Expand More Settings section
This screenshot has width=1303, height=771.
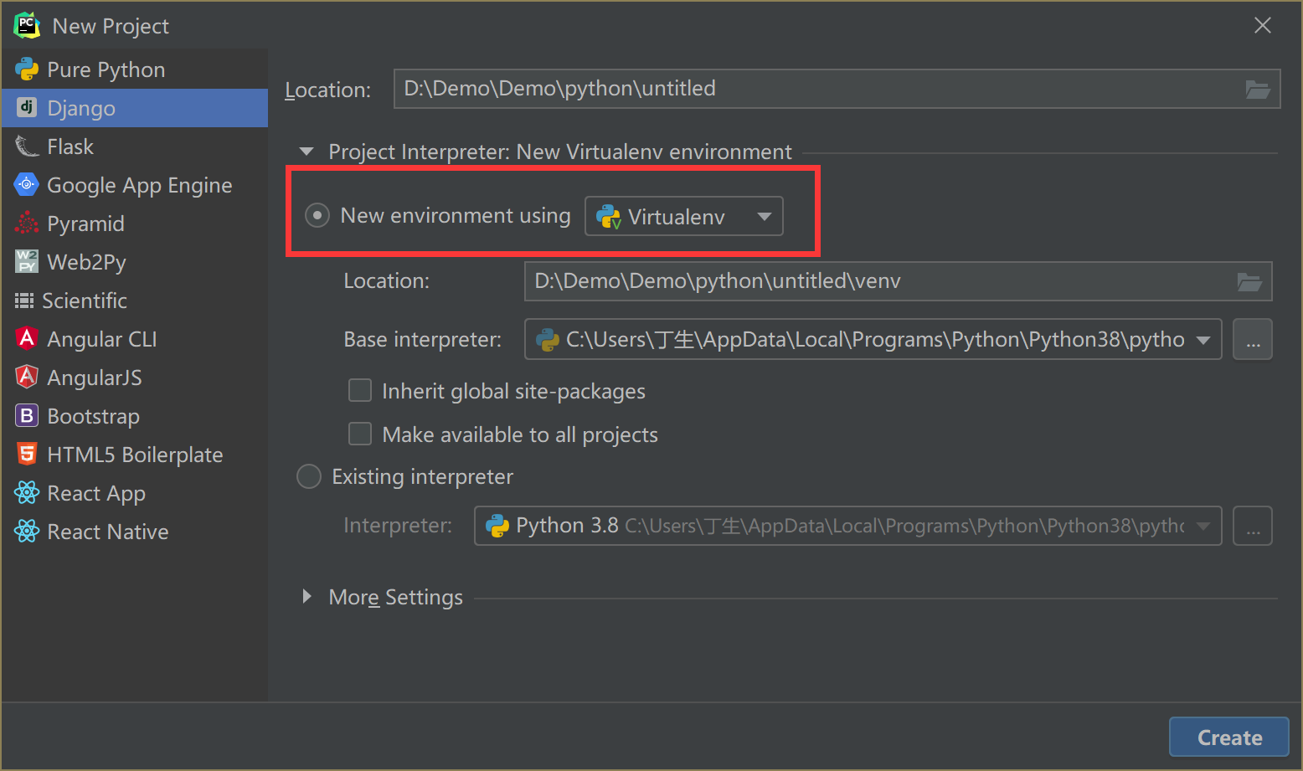[306, 596]
